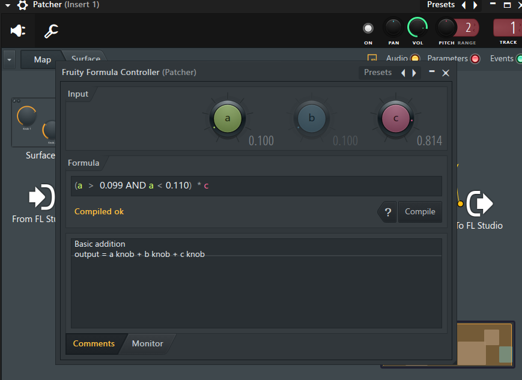
Task: Open formula help with the question mark
Action: [x=388, y=212]
